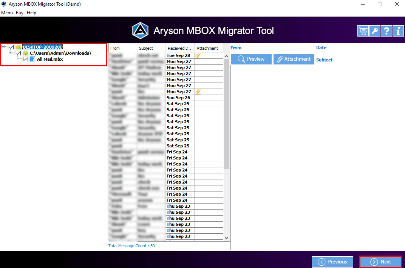Click message list scrollbar down arrow

(x=227, y=238)
